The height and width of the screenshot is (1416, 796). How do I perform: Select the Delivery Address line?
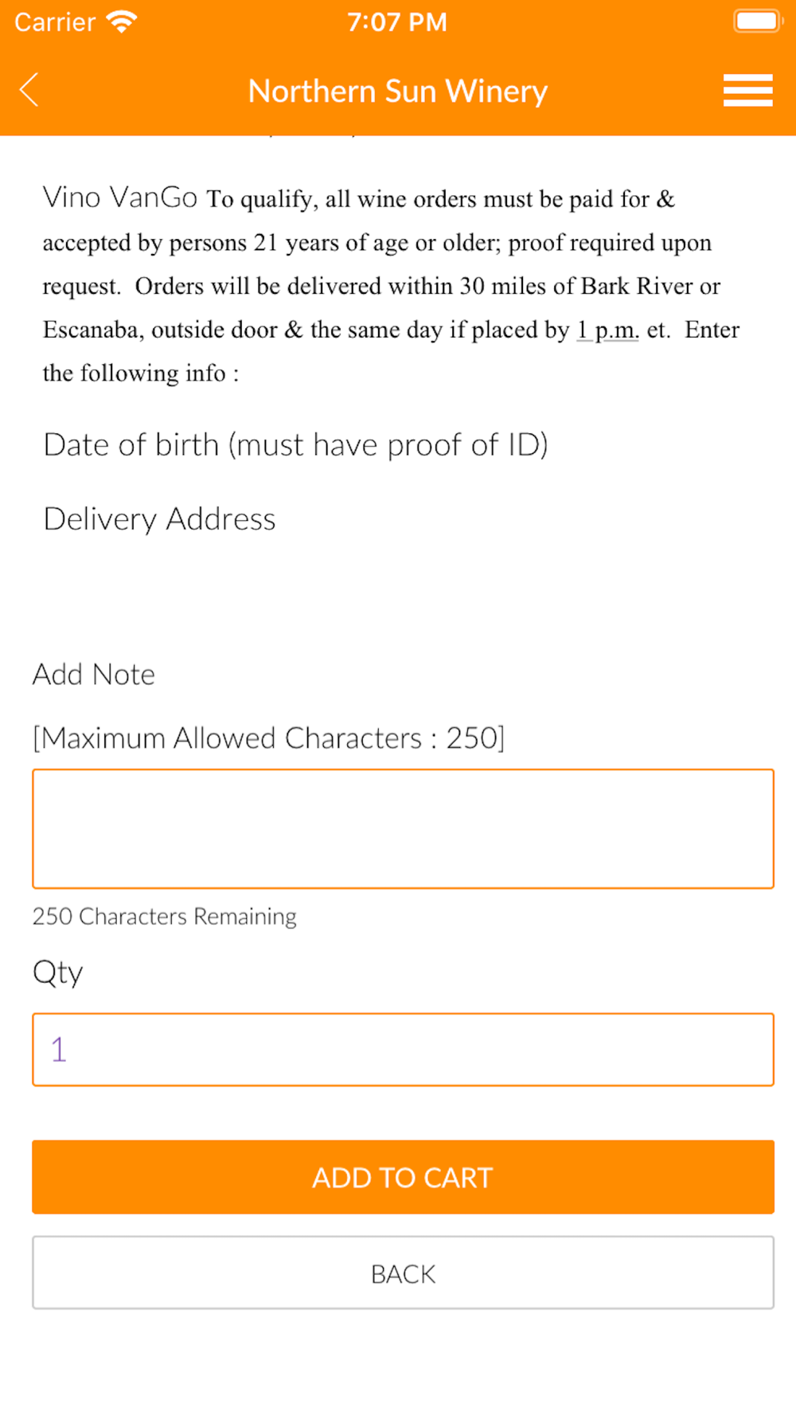click(x=159, y=519)
